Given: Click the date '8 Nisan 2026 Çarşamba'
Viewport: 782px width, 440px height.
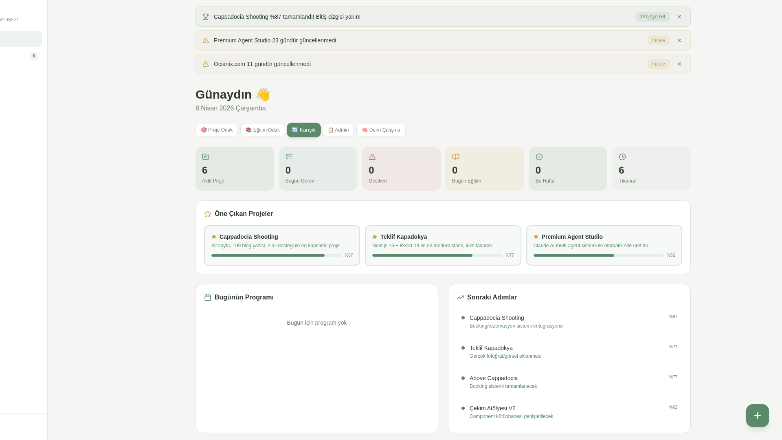Looking at the screenshot, I should (x=231, y=108).
